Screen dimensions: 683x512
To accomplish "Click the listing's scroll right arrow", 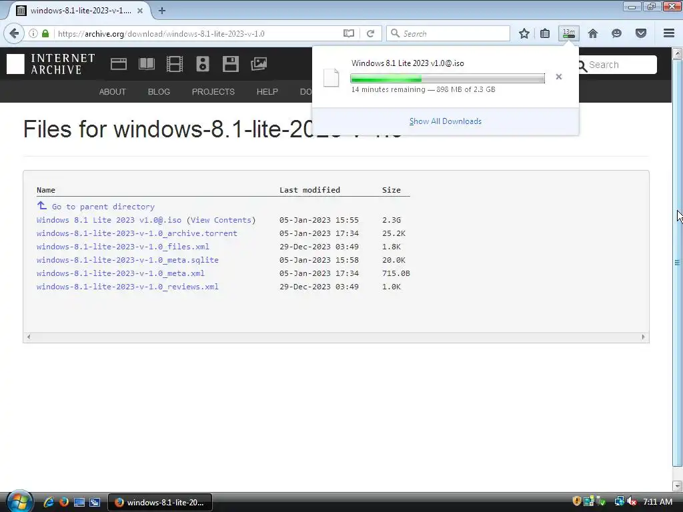I will point(643,337).
